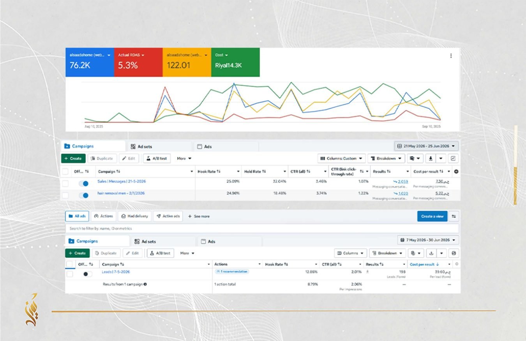Open the 2,059 results link

(x=402, y=181)
